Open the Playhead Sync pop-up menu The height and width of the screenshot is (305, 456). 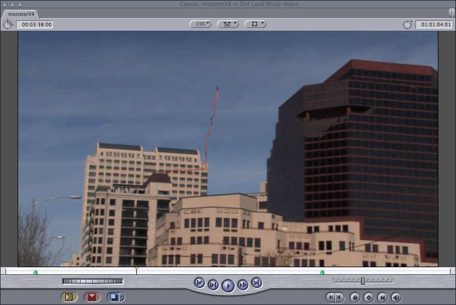coord(227,24)
